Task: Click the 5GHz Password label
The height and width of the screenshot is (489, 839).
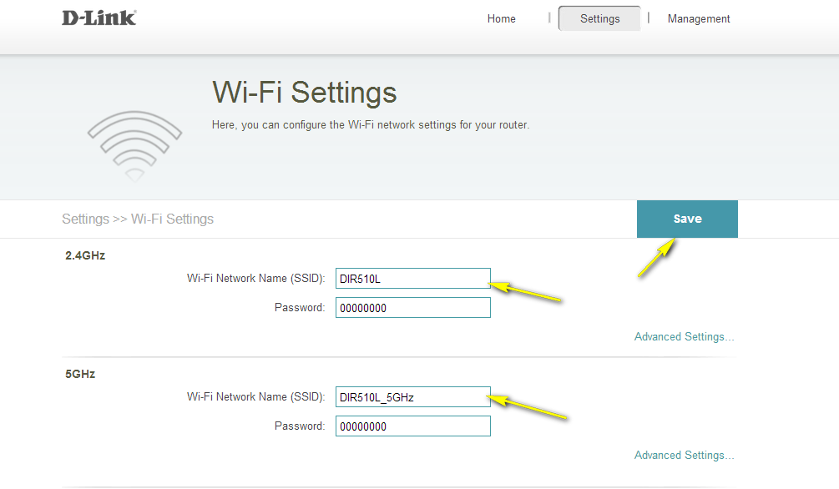Action: coord(299,426)
